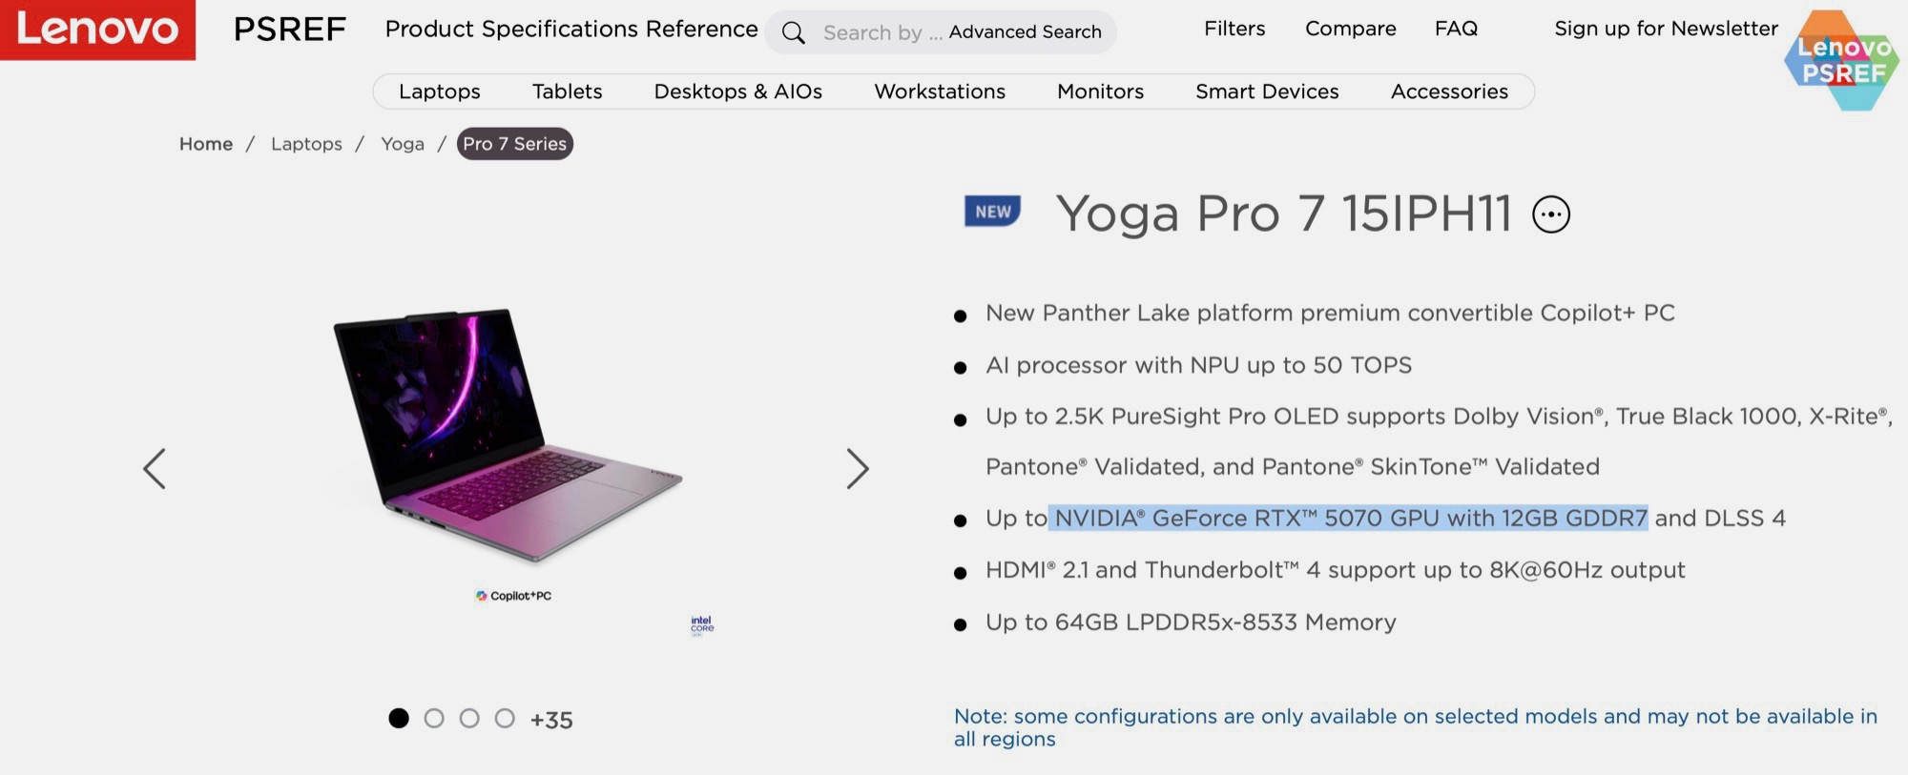Show the next product image
This screenshot has height=775, width=1908.
857,469
